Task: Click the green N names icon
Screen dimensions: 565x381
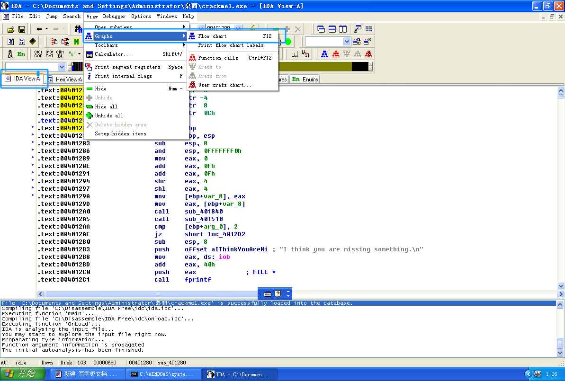Action: coord(76,42)
